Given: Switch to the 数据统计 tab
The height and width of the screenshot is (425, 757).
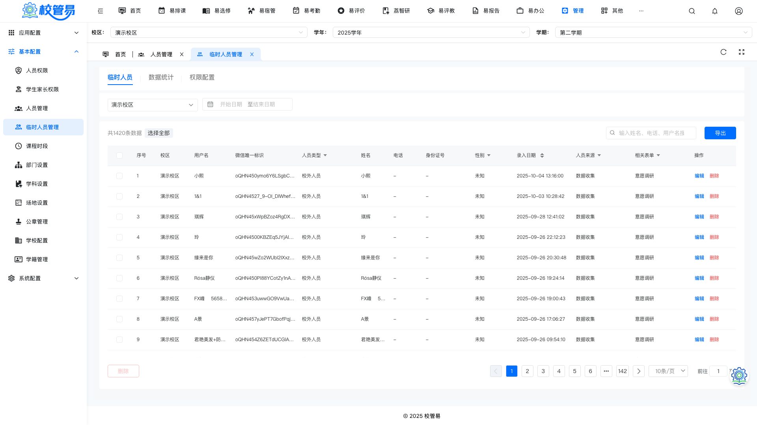Looking at the screenshot, I should (161, 78).
